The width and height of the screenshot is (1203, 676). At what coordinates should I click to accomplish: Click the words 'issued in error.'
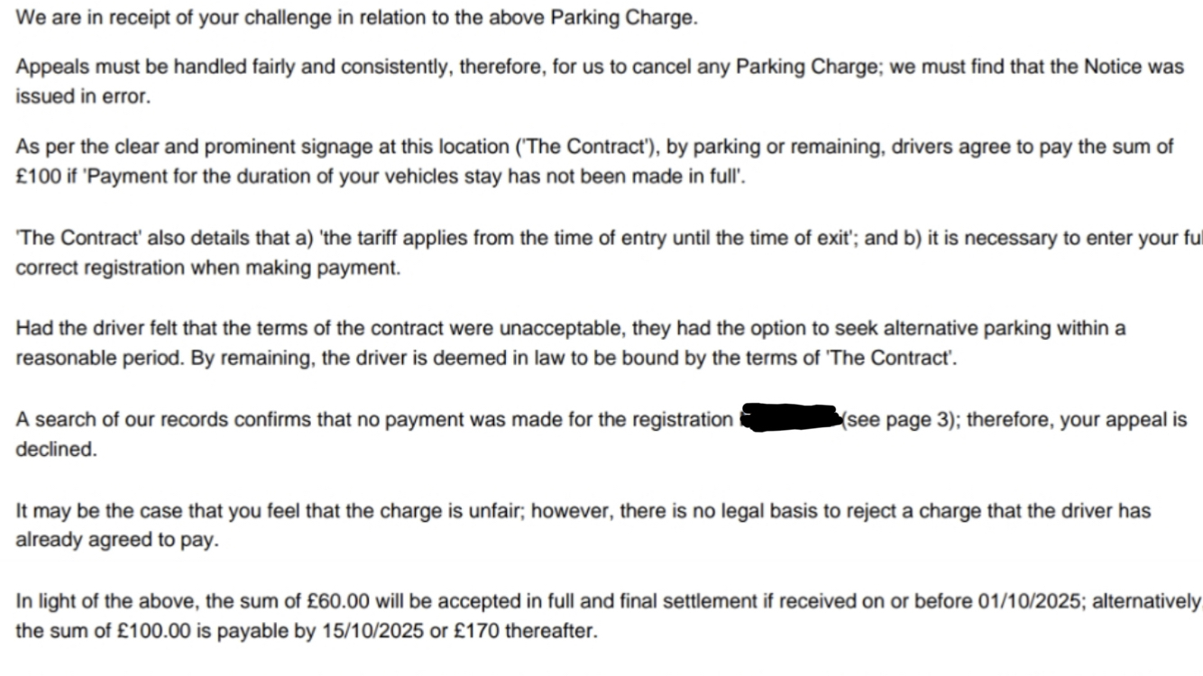pyautogui.click(x=83, y=96)
